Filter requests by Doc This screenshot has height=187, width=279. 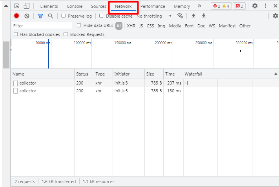pyautogui.click(x=201, y=26)
